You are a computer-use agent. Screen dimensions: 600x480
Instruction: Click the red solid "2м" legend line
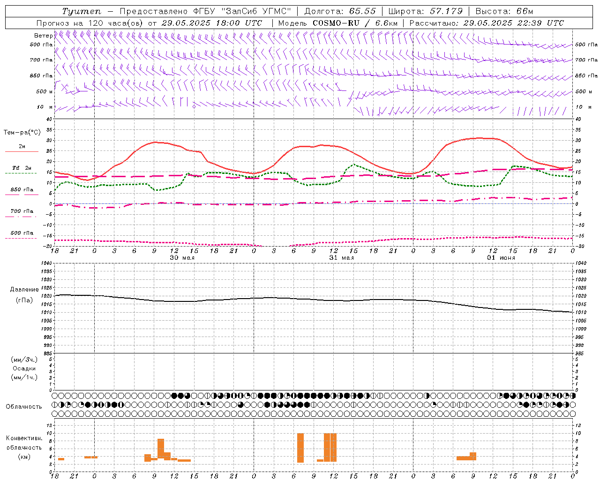click(22, 151)
